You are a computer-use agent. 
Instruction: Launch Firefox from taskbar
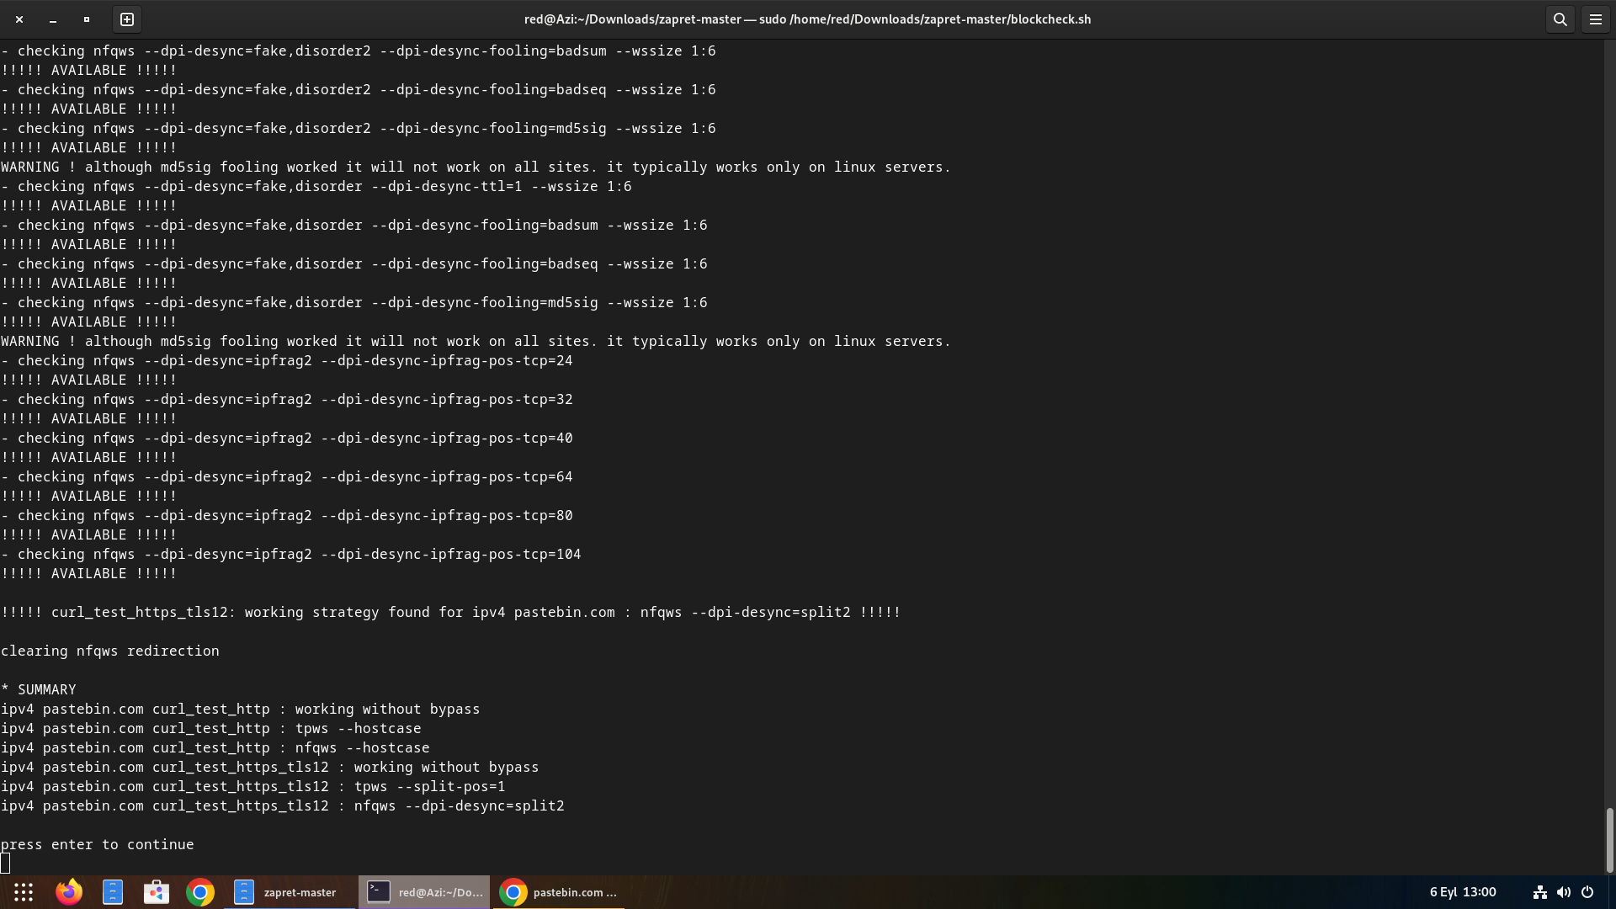[x=69, y=892]
